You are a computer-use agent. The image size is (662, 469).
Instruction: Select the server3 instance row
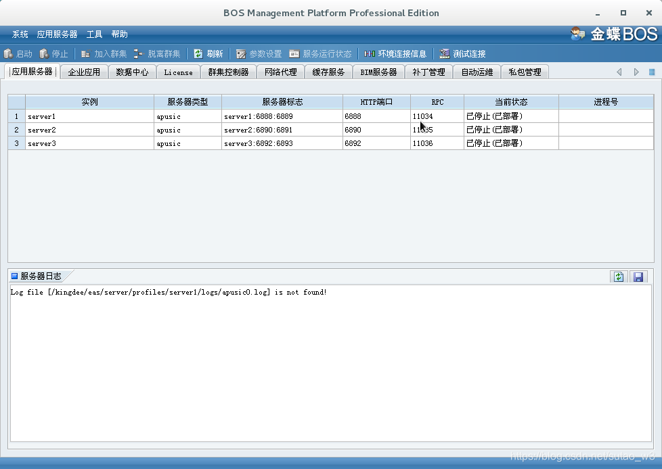331,143
